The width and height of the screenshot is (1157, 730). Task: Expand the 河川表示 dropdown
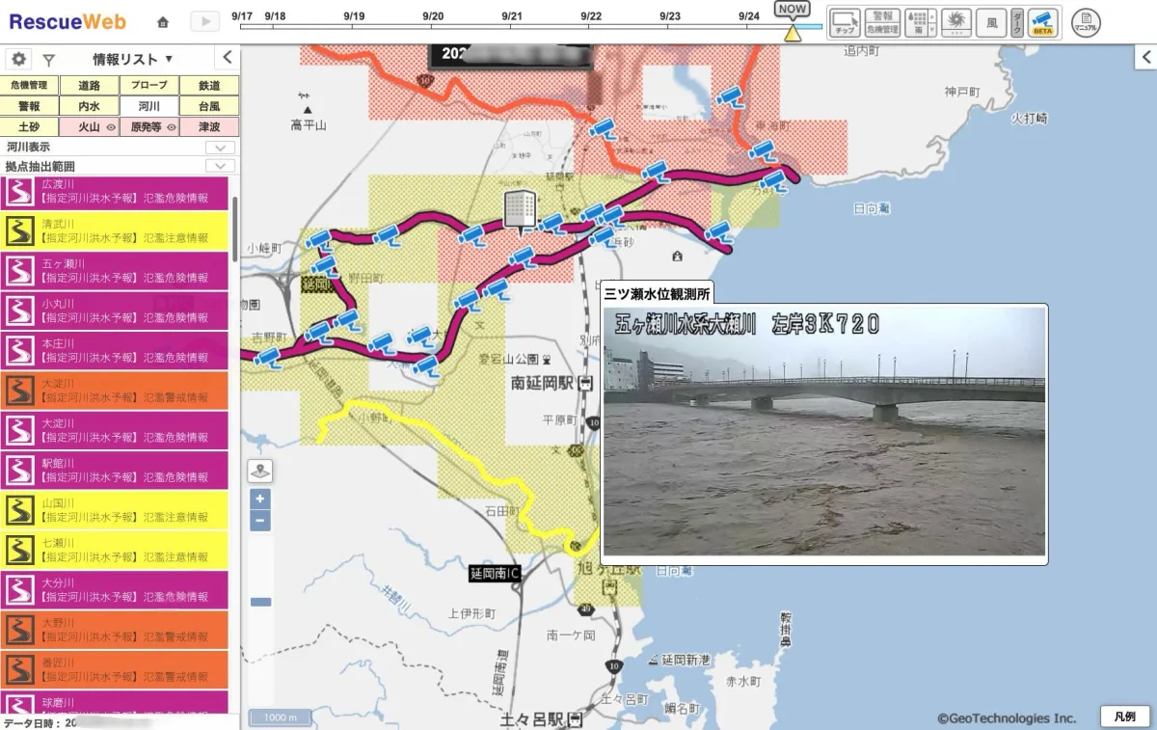(221, 148)
